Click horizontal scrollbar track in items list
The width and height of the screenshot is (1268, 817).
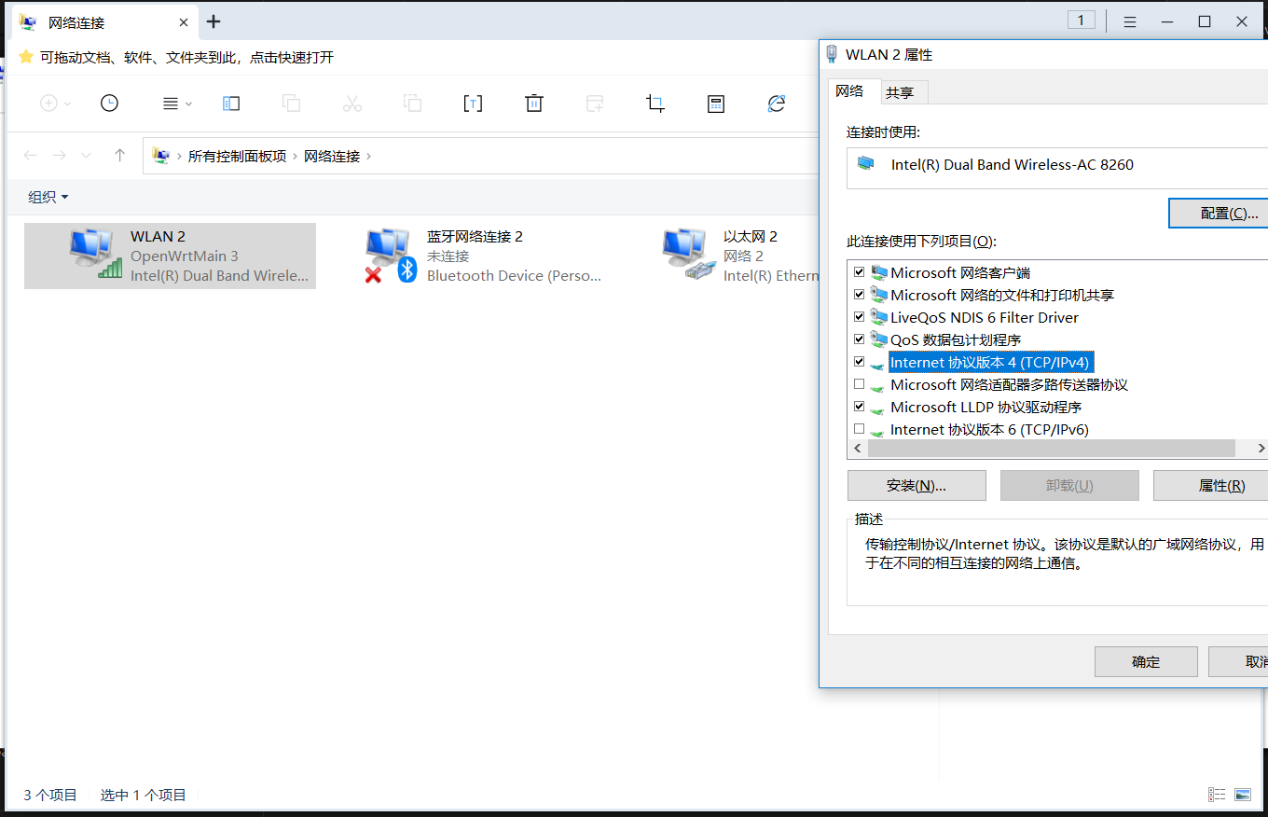pos(1051,449)
